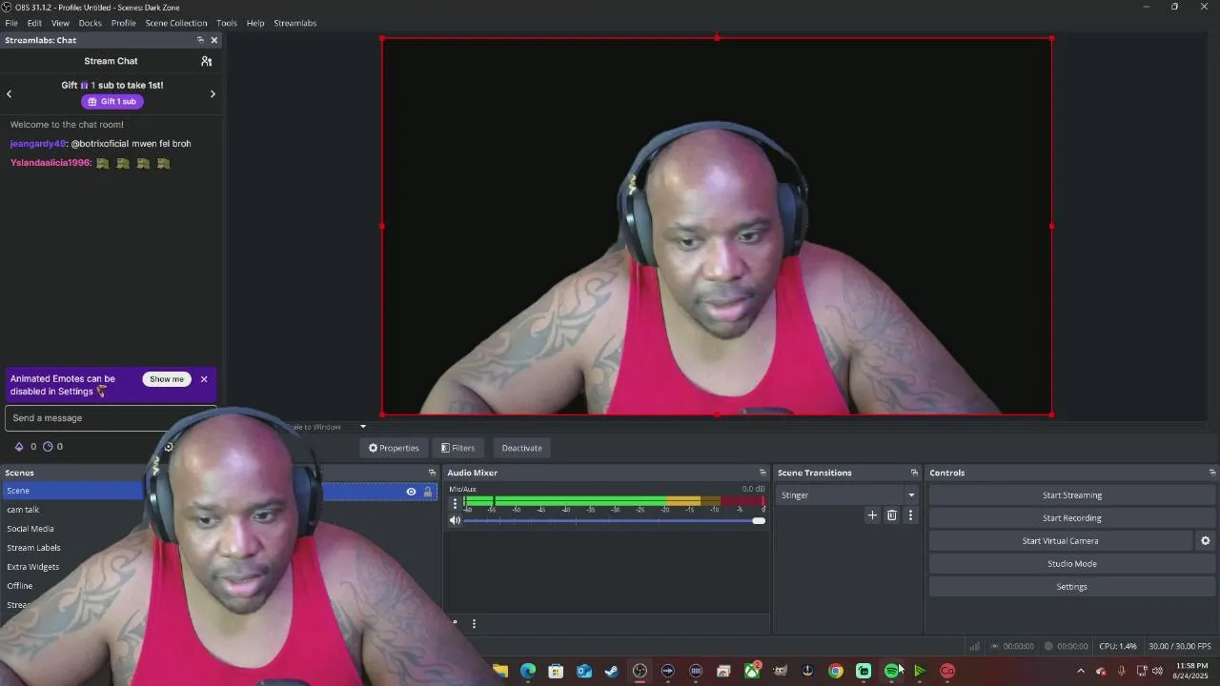Viewport: 1220px width, 686px height.
Task: Open the Edit menu
Action: pos(34,23)
